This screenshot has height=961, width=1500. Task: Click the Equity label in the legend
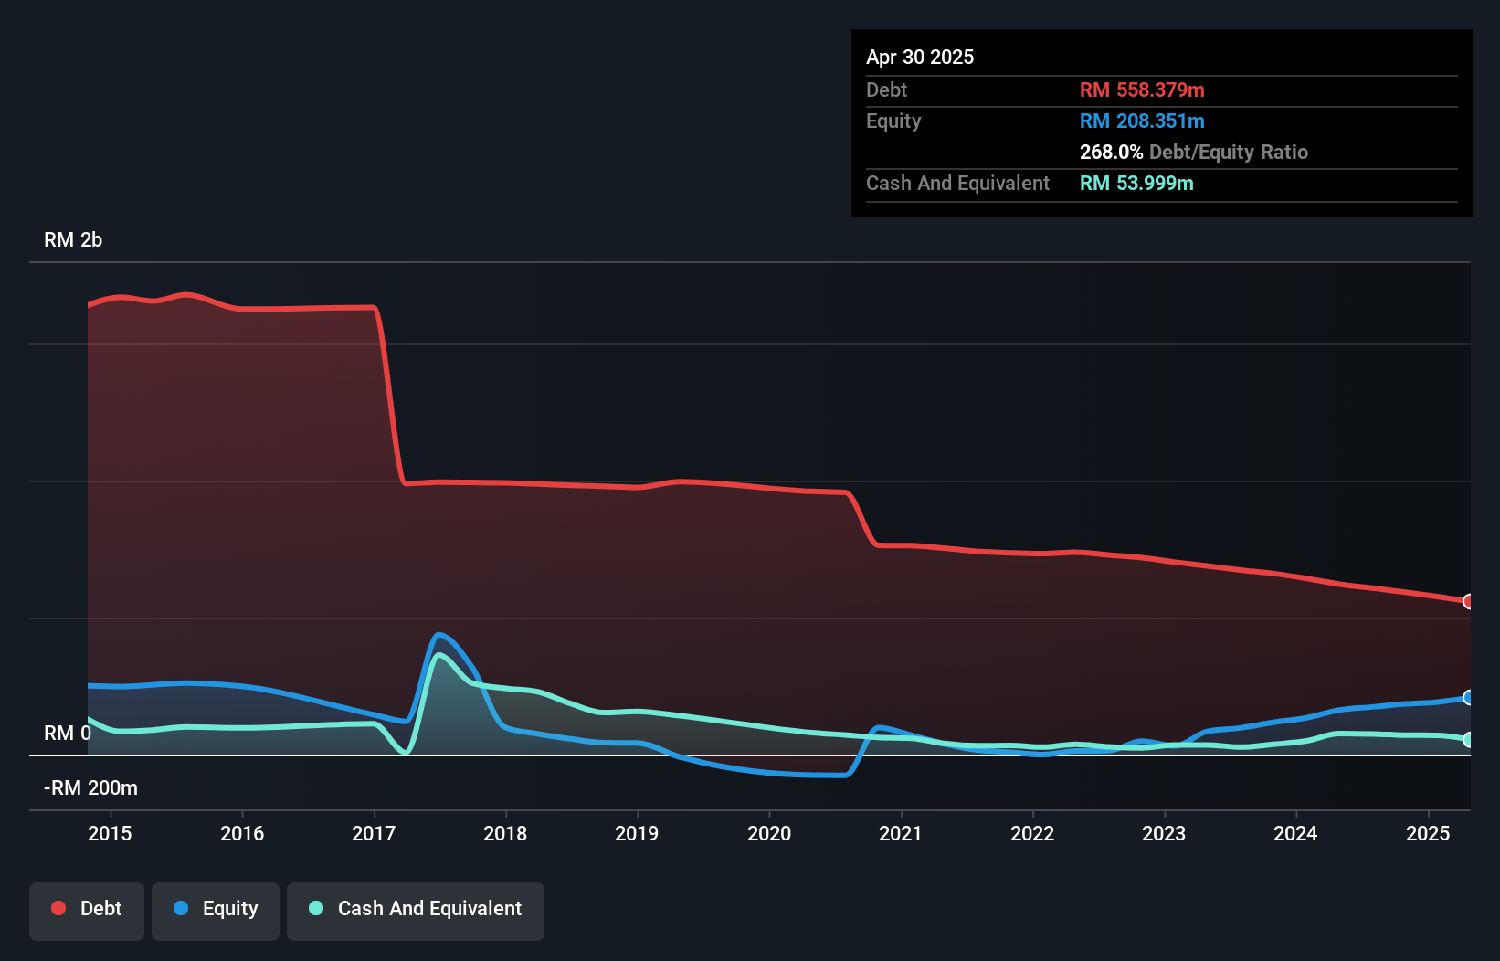pos(229,909)
